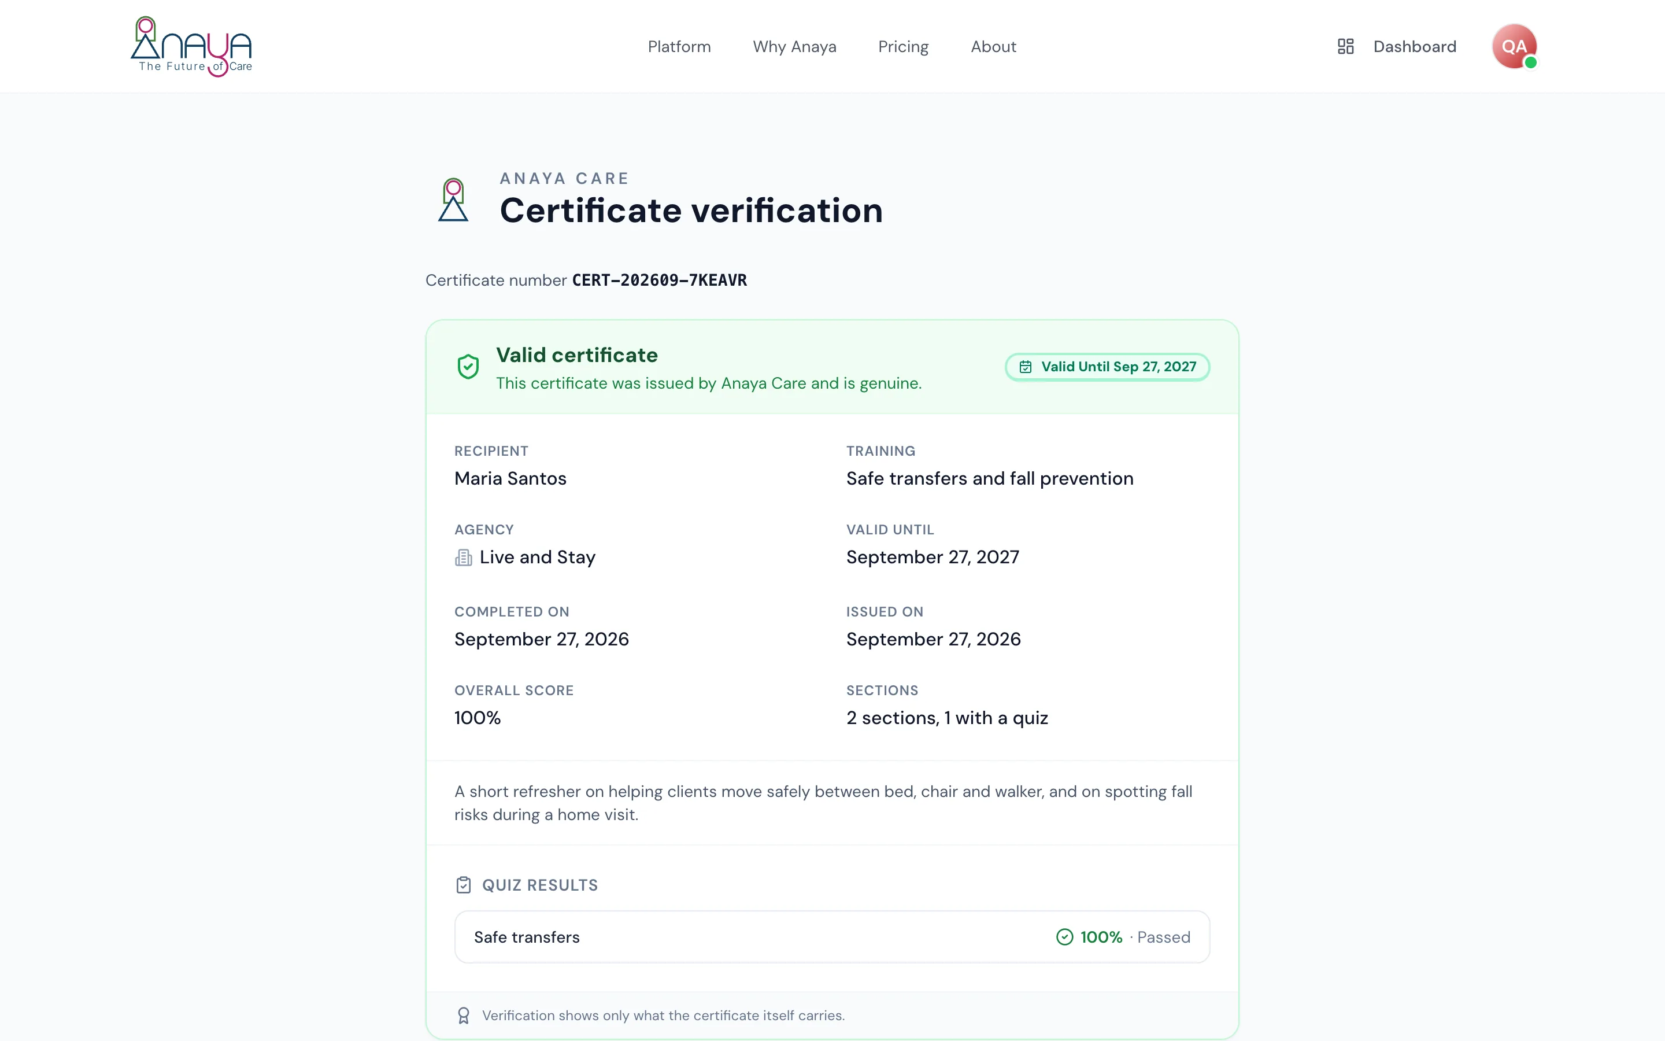Click the agency building icon

pyautogui.click(x=463, y=557)
